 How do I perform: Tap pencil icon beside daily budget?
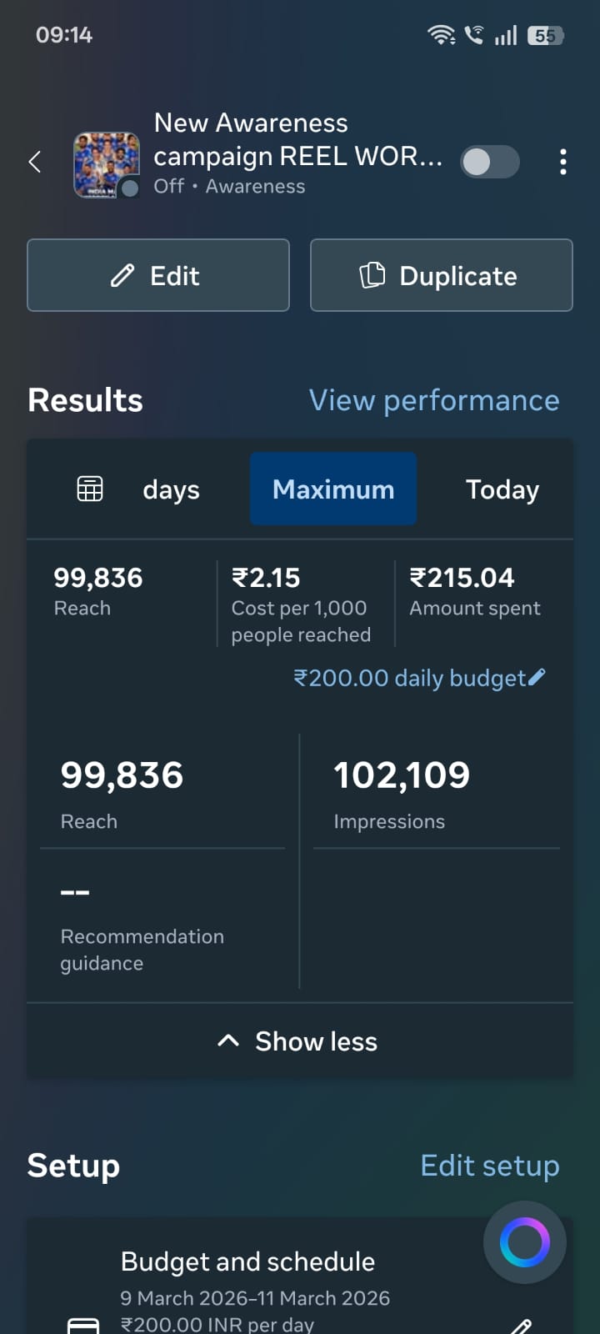(x=537, y=676)
